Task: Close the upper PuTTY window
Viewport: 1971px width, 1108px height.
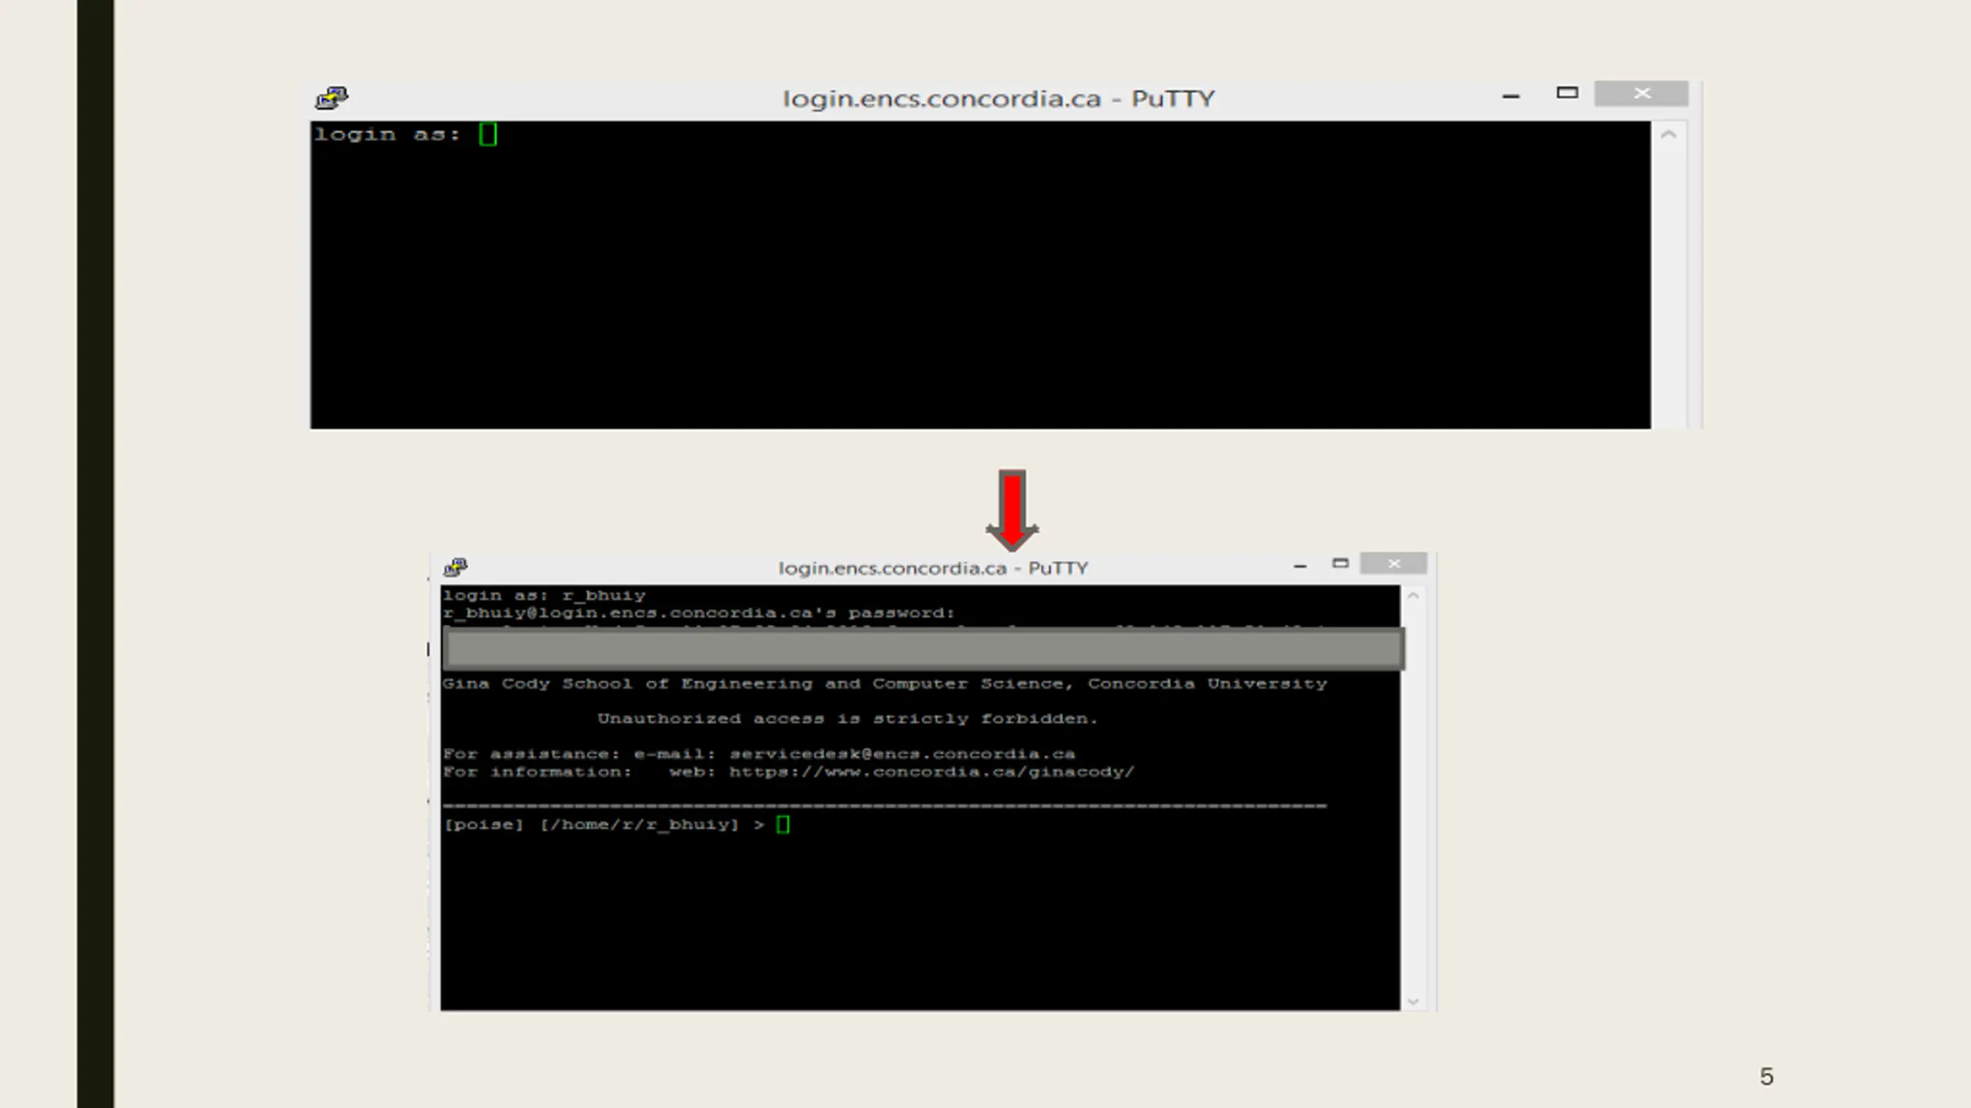Action: (1641, 93)
